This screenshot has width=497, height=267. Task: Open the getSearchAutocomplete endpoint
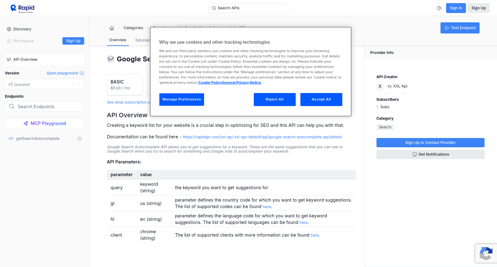point(38,139)
